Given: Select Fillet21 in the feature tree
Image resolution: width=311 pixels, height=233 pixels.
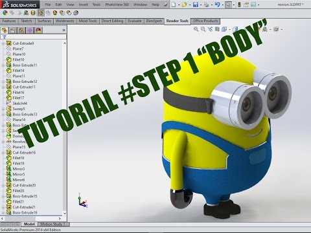Looking at the screenshot, I should click(18, 201).
